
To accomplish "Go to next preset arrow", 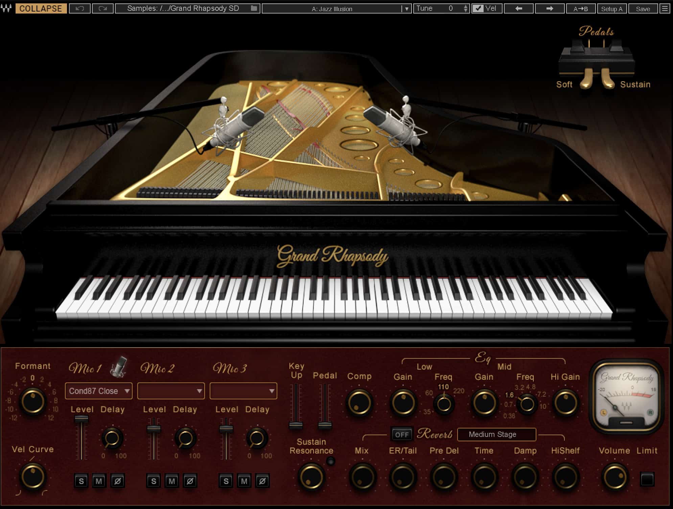I will point(550,8).
